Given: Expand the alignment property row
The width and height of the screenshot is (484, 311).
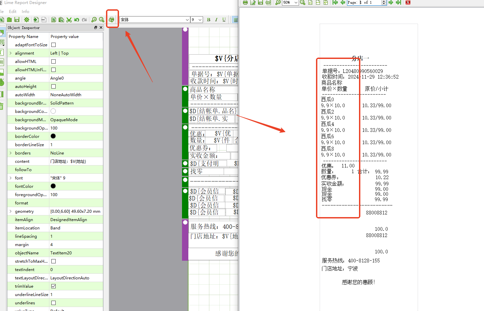Looking at the screenshot, I should 11,53.
